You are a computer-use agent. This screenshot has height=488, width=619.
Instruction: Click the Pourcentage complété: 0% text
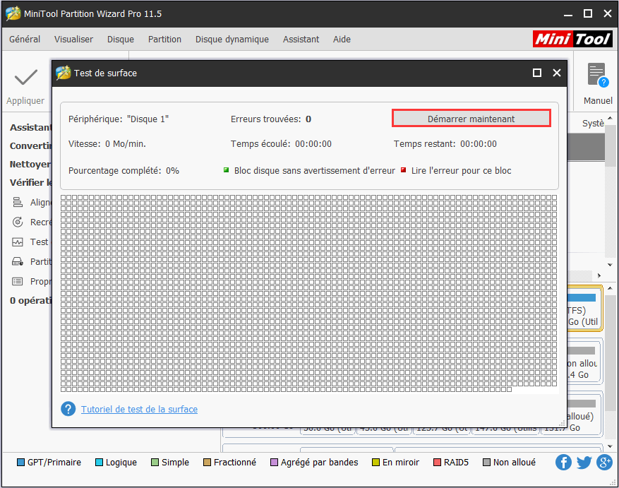124,171
